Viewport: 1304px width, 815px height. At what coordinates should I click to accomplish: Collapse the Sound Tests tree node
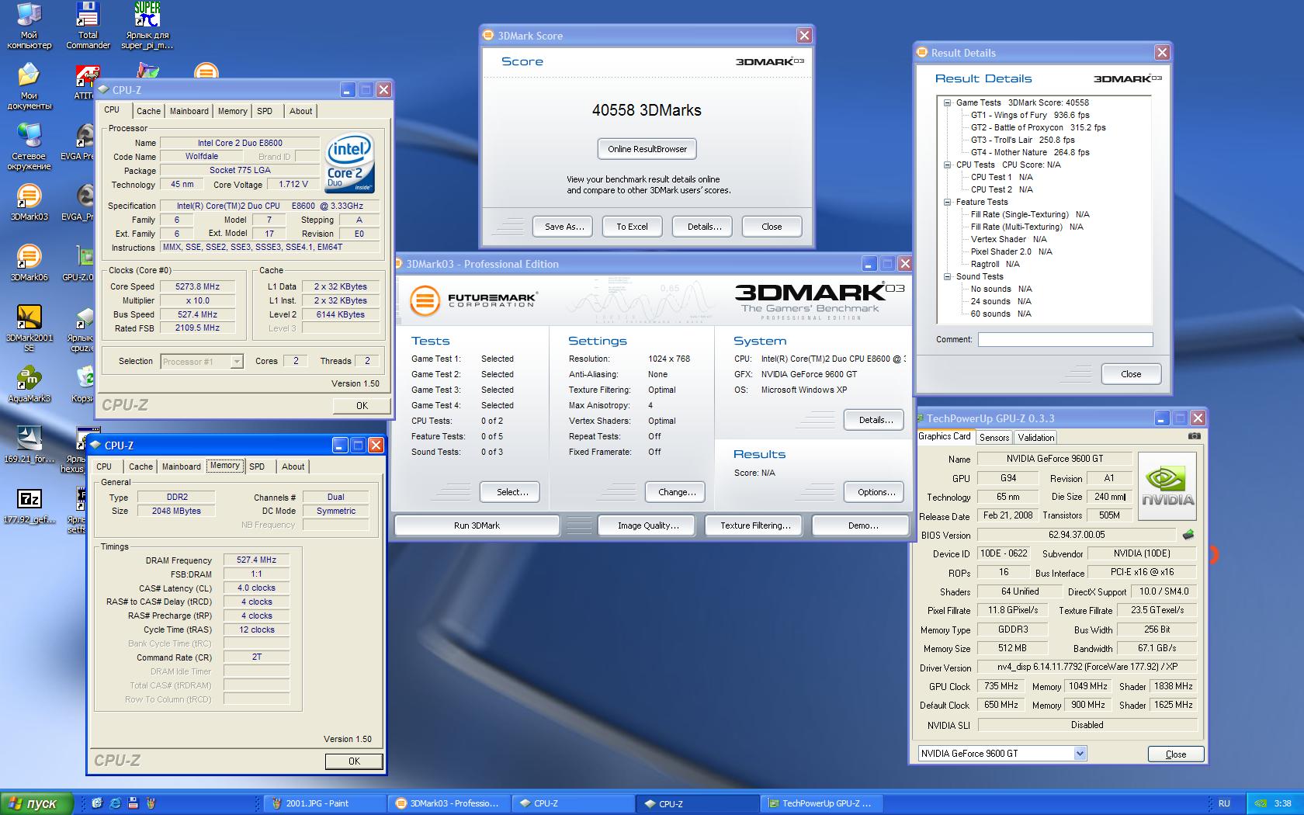pyautogui.click(x=947, y=276)
